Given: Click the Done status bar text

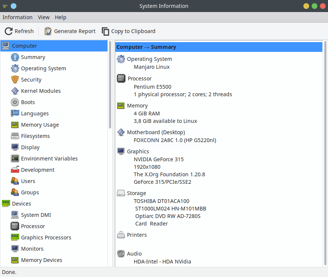Looking at the screenshot, I should [9, 272].
